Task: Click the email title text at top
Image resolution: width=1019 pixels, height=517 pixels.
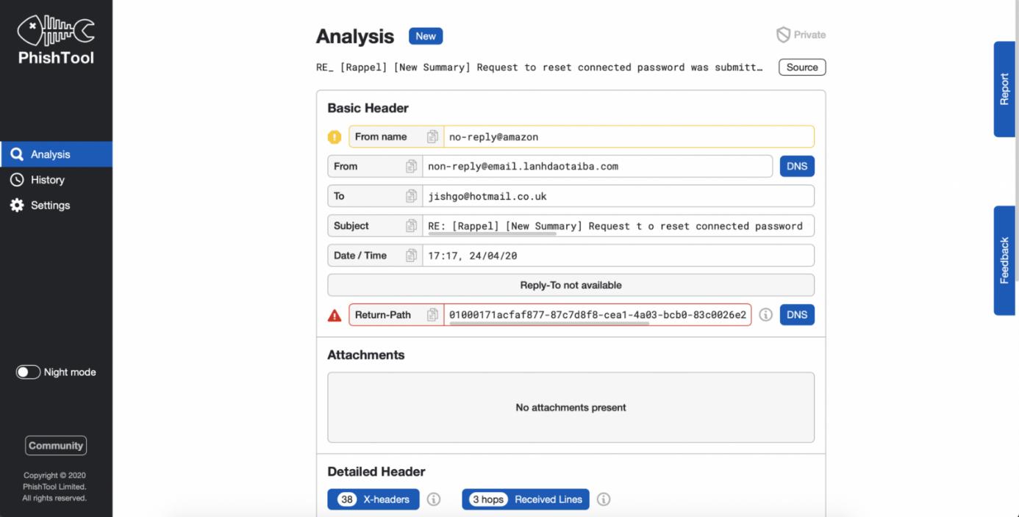Action: click(540, 68)
